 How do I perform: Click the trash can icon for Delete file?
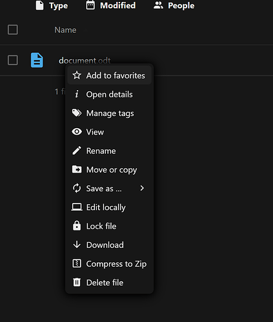coord(77,282)
